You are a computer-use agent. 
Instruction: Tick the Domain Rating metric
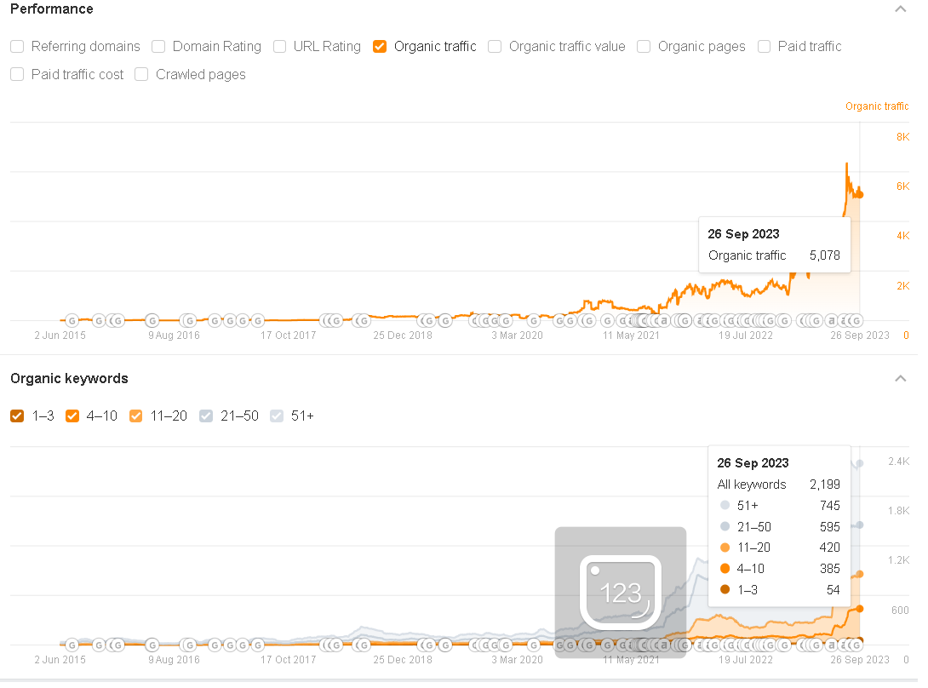pos(158,47)
